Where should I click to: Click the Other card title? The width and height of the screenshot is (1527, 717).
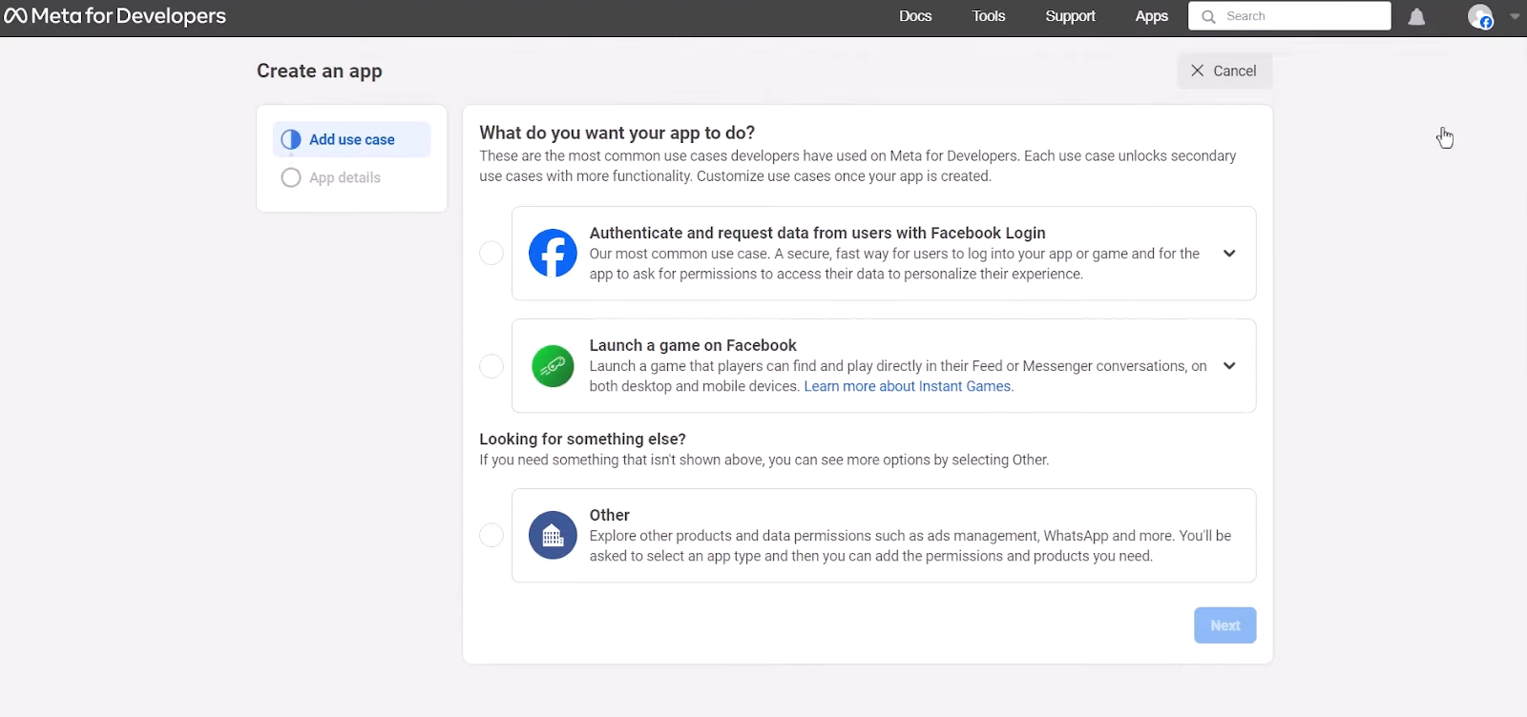tap(609, 515)
